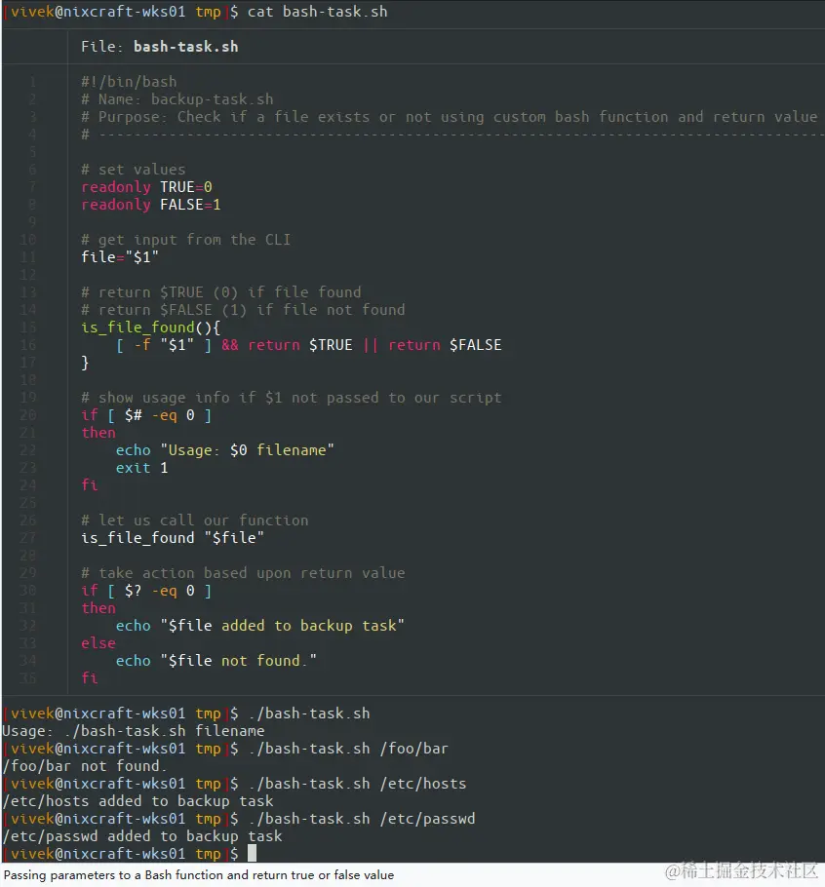Image resolution: width=825 pixels, height=887 pixels.
Task: Click the caption 'Passing parameters to a Bash function'
Action: coord(199,875)
